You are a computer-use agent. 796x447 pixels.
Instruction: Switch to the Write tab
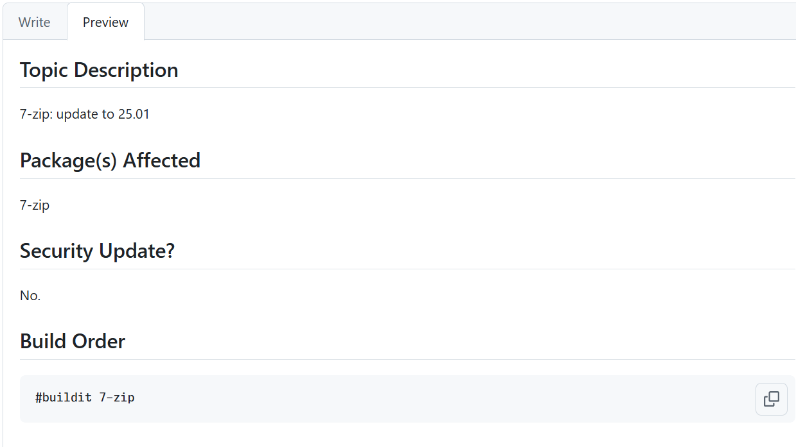(x=35, y=22)
